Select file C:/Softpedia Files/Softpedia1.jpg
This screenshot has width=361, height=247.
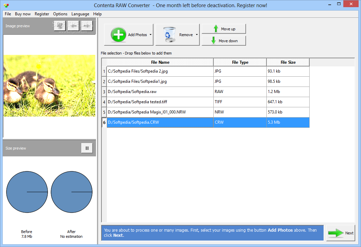(160, 81)
